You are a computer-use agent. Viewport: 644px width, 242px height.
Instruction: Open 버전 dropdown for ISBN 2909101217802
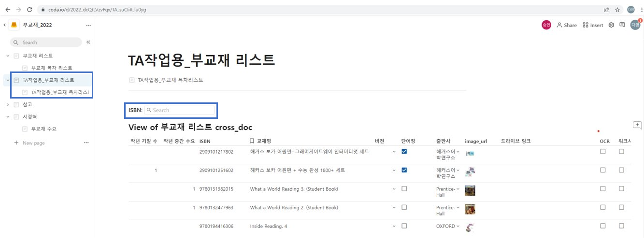pyautogui.click(x=394, y=152)
